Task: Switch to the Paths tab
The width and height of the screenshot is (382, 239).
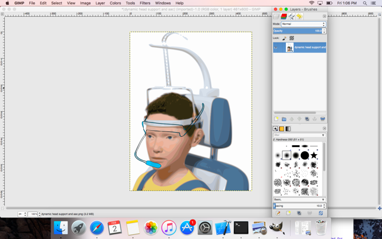Action: tap(292, 16)
